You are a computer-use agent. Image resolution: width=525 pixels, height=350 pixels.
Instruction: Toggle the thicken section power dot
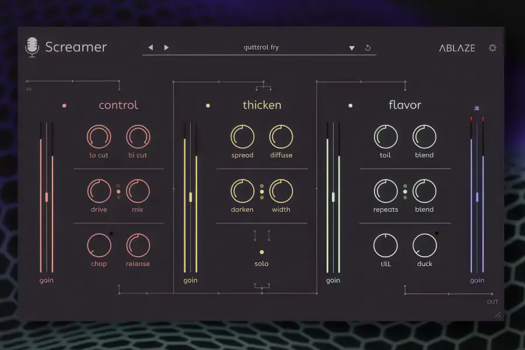tap(208, 106)
